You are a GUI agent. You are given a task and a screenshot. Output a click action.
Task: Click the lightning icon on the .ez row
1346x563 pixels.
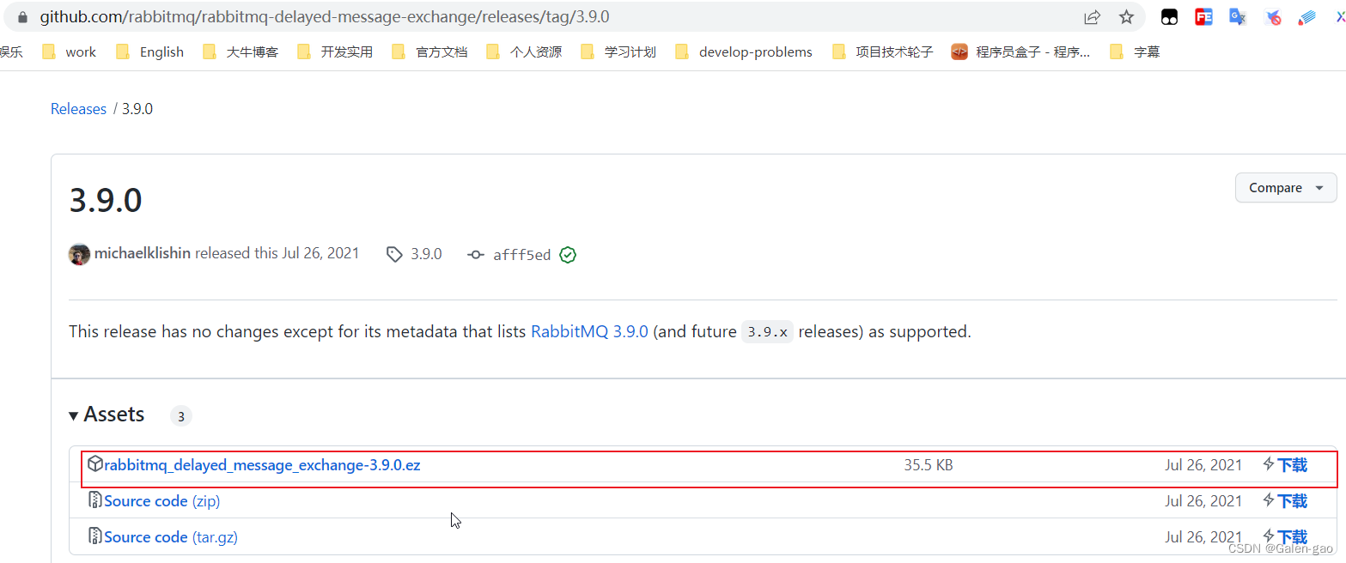pyautogui.click(x=1269, y=464)
